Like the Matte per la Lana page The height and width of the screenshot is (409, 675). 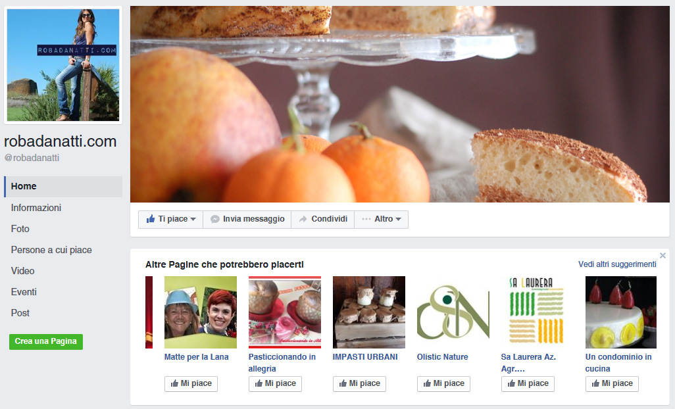click(x=191, y=383)
